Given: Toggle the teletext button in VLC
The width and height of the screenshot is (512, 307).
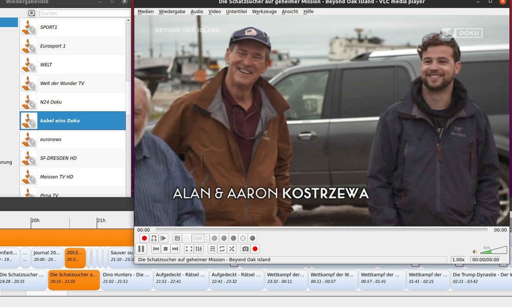Looking at the screenshot, I should (177, 238).
